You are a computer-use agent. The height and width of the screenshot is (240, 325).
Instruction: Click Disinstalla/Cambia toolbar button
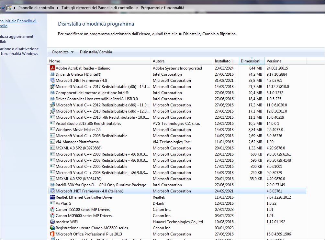click(96, 52)
